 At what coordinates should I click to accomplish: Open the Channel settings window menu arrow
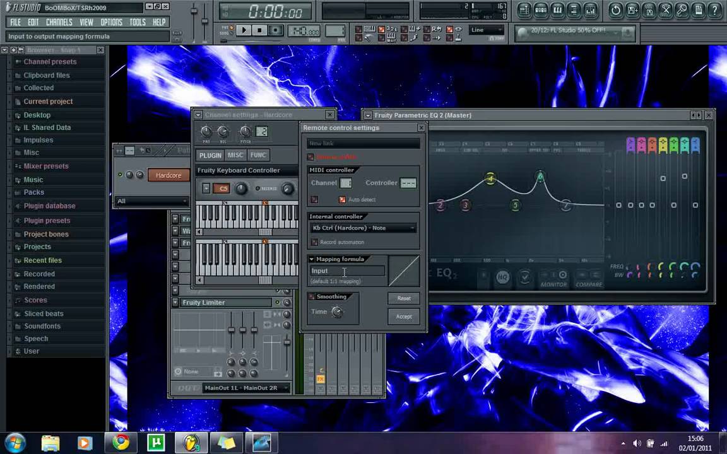point(198,115)
